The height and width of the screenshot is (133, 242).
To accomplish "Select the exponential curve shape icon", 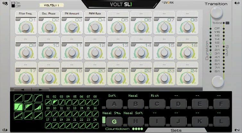I will coord(28,98).
